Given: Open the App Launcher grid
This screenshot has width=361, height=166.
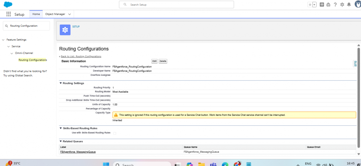Looking at the screenshot, I should [x=8, y=14].
